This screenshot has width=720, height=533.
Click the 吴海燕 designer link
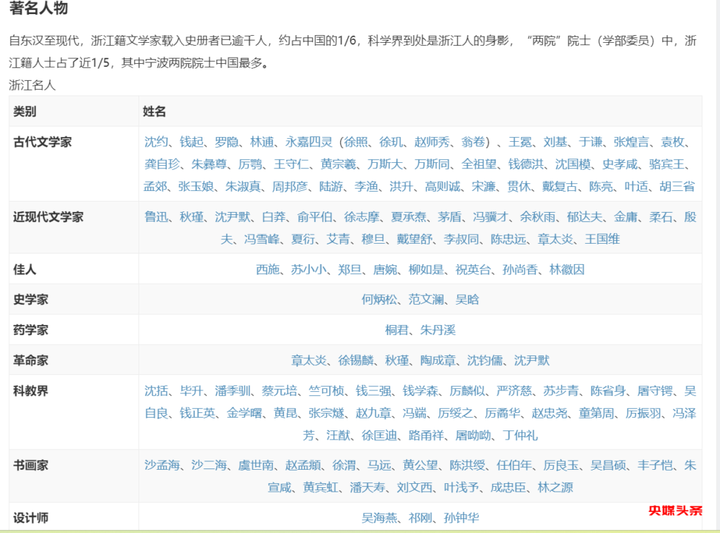pos(379,518)
